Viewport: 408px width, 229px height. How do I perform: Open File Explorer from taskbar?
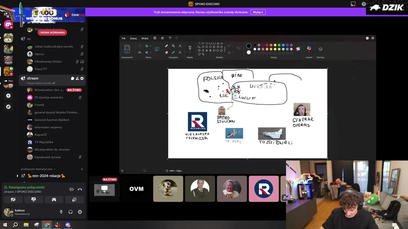pyautogui.click(x=26, y=225)
